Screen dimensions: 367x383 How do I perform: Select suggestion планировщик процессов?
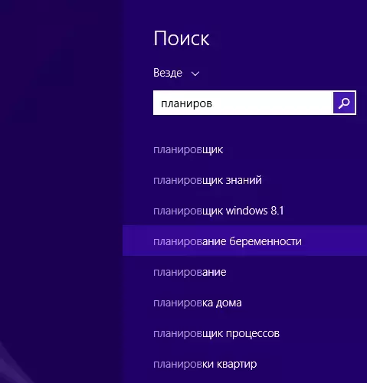pyautogui.click(x=244, y=333)
